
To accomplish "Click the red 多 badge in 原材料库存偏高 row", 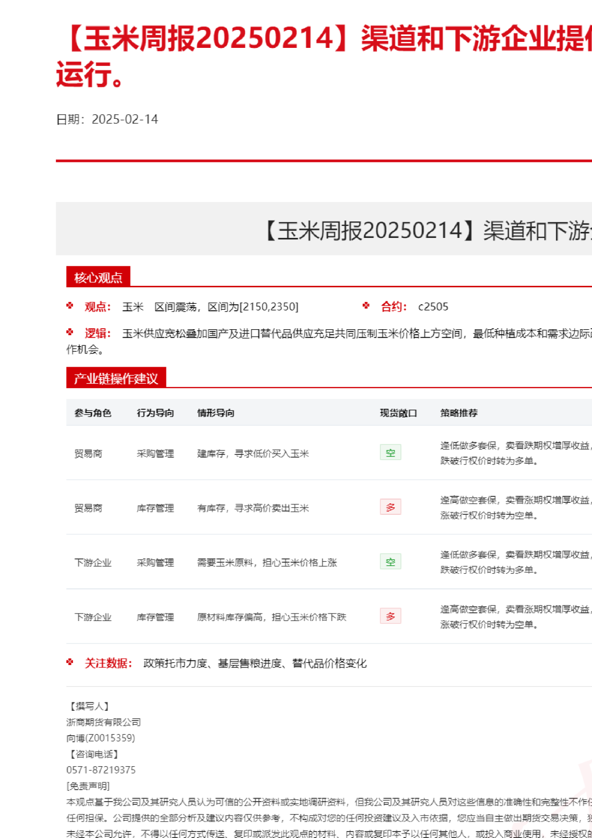I will 390,617.
